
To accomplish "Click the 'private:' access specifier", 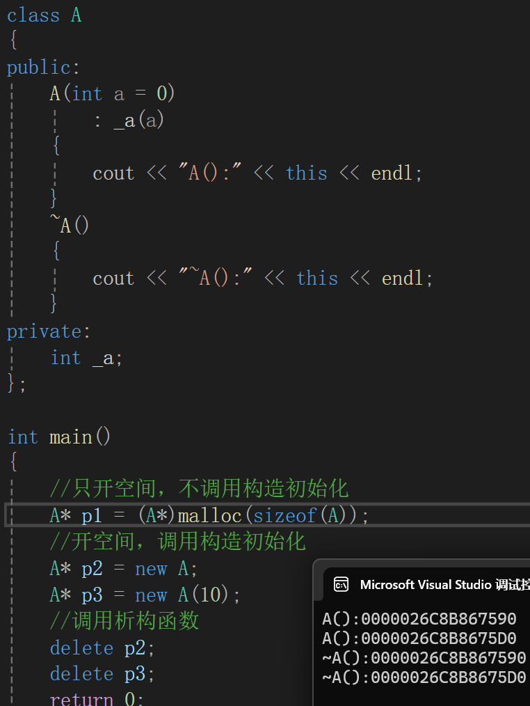I will coord(49,331).
